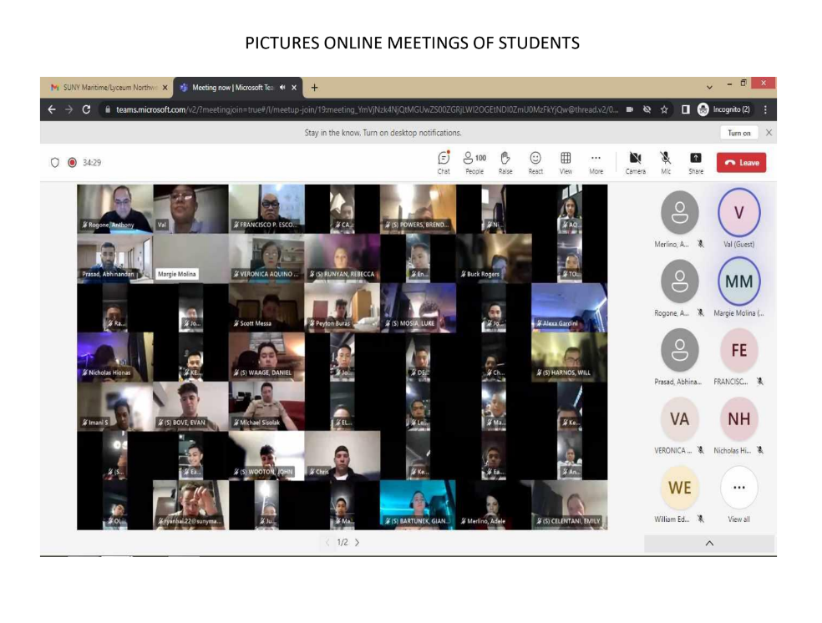Mute the Teams tab audio

[x=282, y=88]
